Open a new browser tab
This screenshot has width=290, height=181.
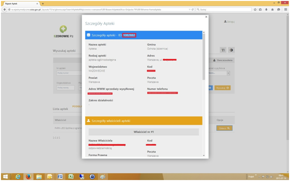pos(43,4)
